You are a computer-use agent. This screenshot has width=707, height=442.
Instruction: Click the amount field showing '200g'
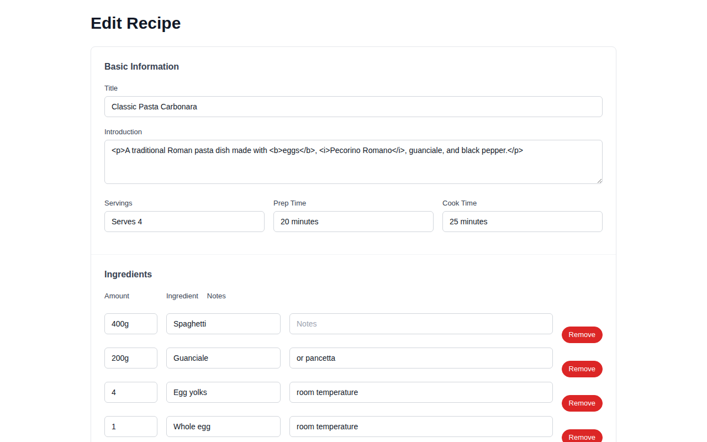[x=130, y=357]
